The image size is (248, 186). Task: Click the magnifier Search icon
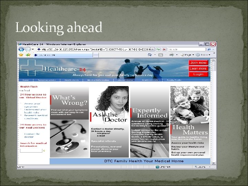pos(209,49)
